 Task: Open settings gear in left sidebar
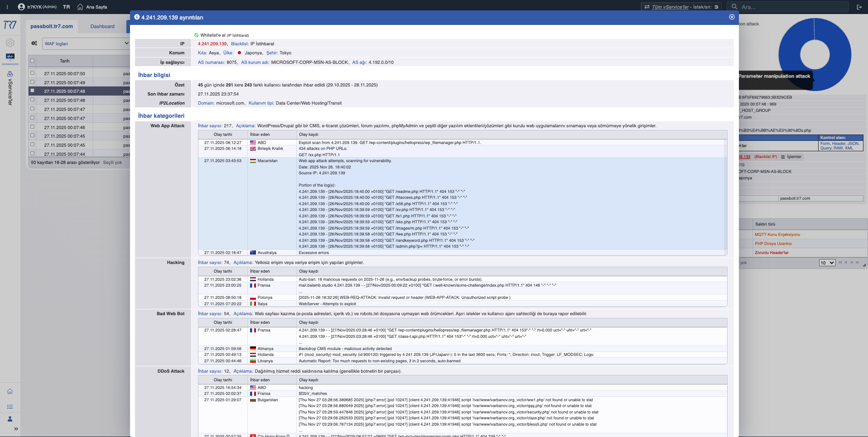(10, 43)
